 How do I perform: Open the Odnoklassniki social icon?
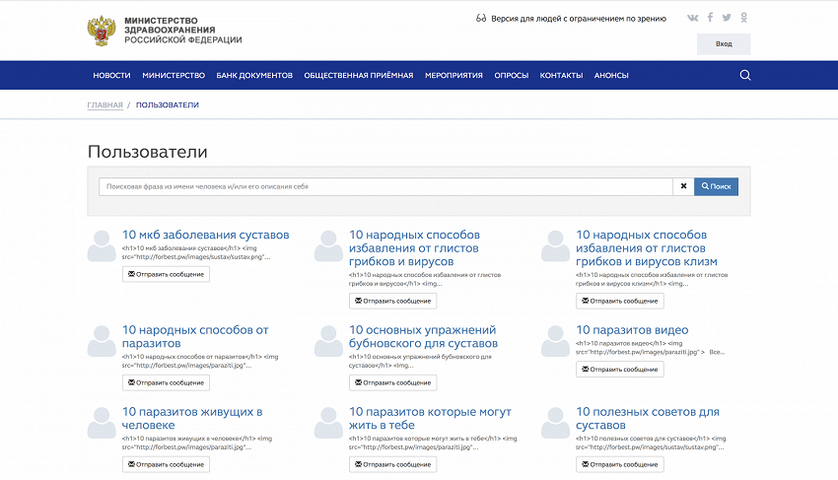[x=744, y=18]
